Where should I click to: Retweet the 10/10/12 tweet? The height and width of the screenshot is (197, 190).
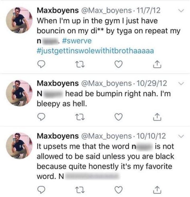(80, 189)
